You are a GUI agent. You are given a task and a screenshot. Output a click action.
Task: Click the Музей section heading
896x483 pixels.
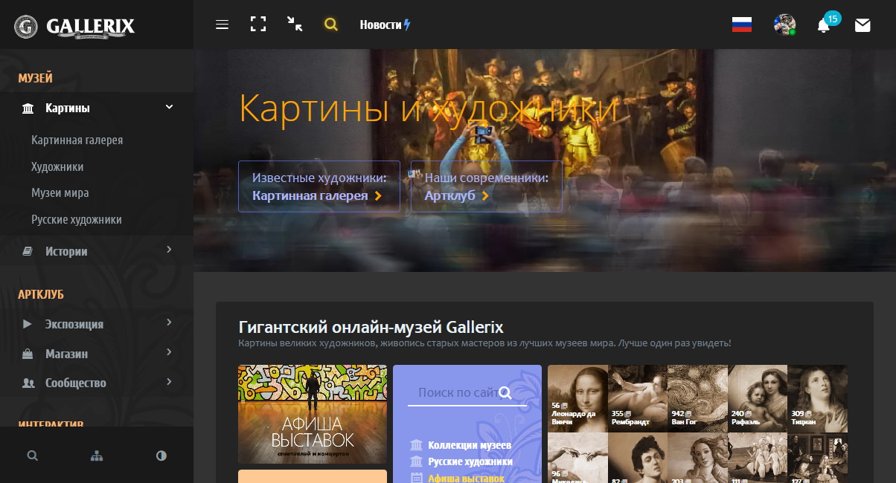(x=35, y=78)
